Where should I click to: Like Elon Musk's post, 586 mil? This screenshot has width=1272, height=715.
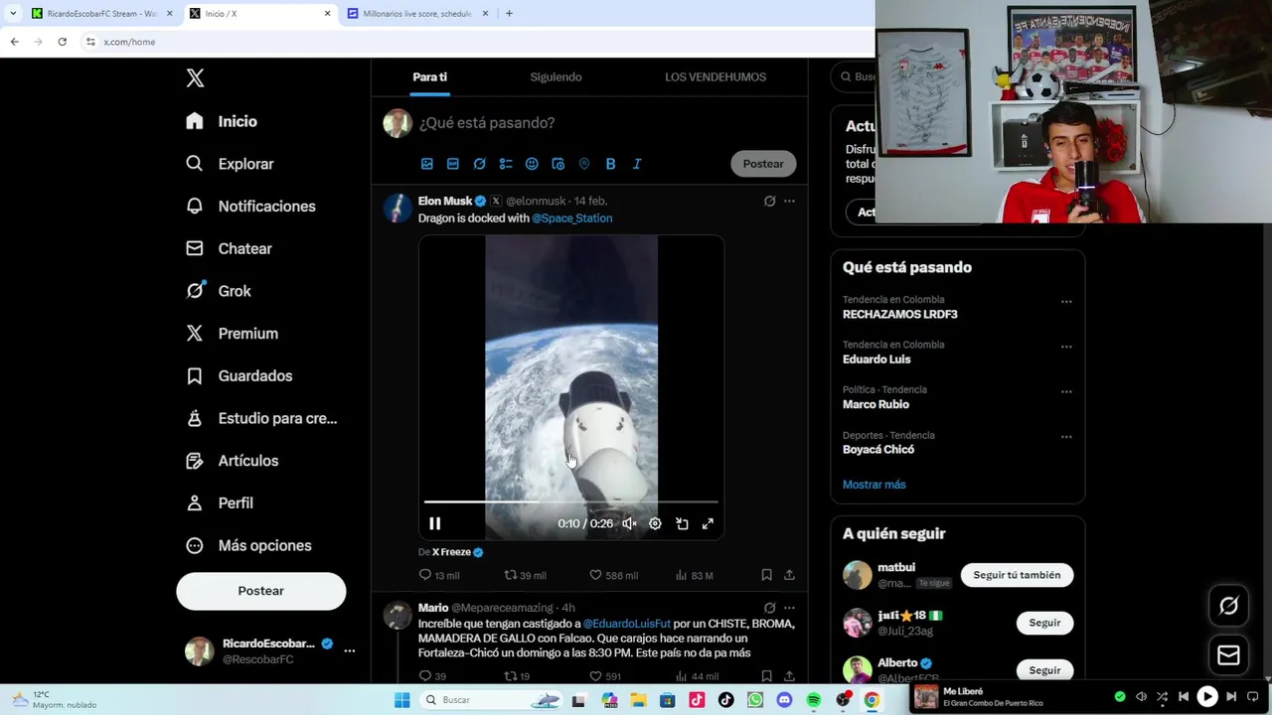613,576
